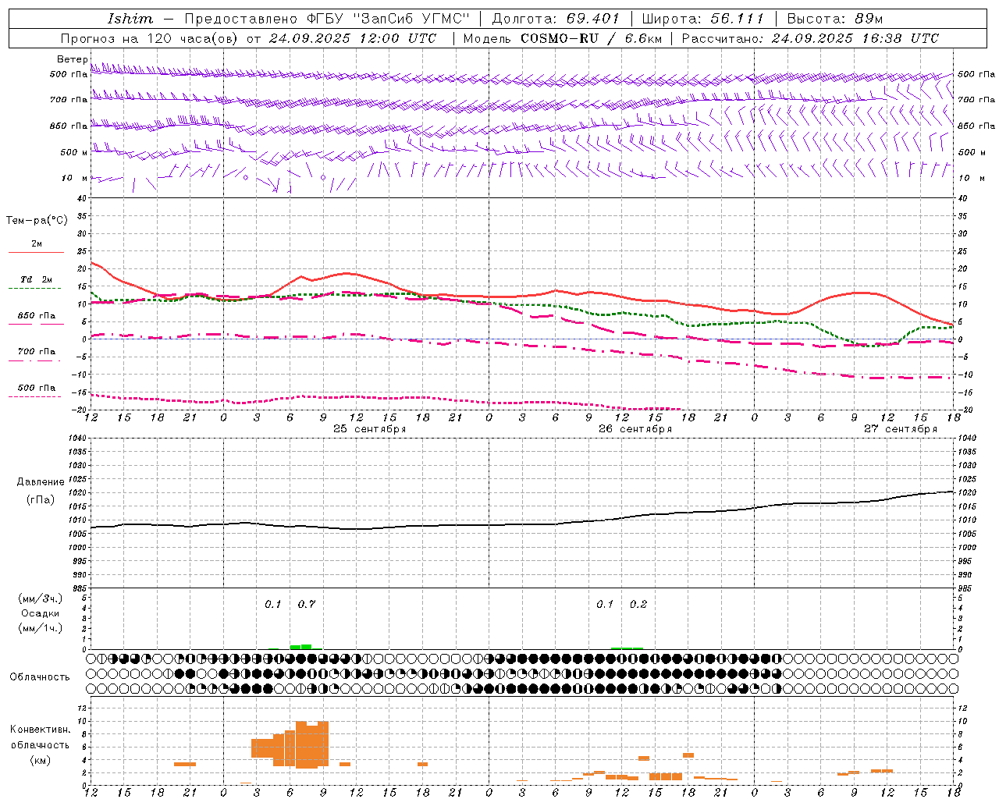Click the "Конвективн." convective cloud label
This screenshot has height=799, width=999.
click(x=41, y=730)
